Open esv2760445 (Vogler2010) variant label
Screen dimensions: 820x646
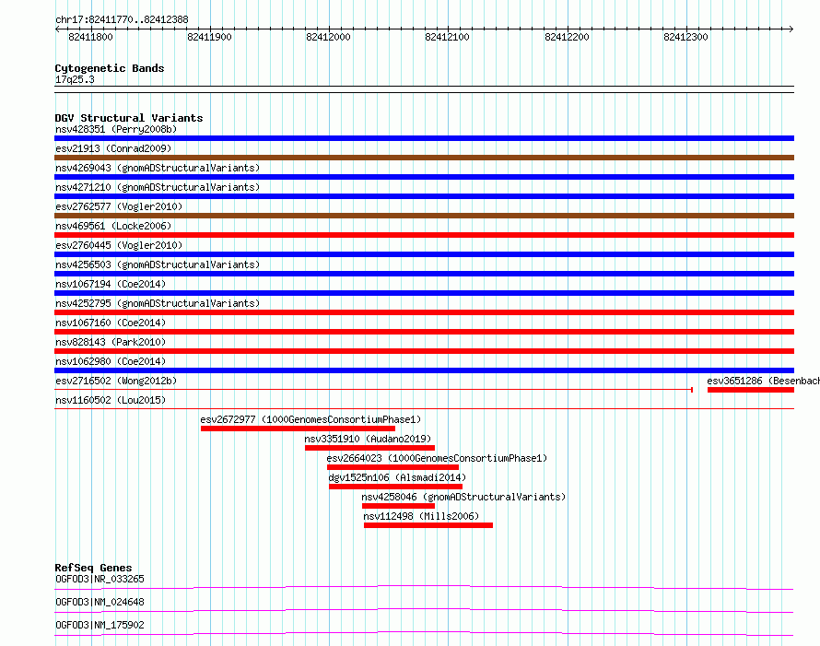tap(119, 245)
